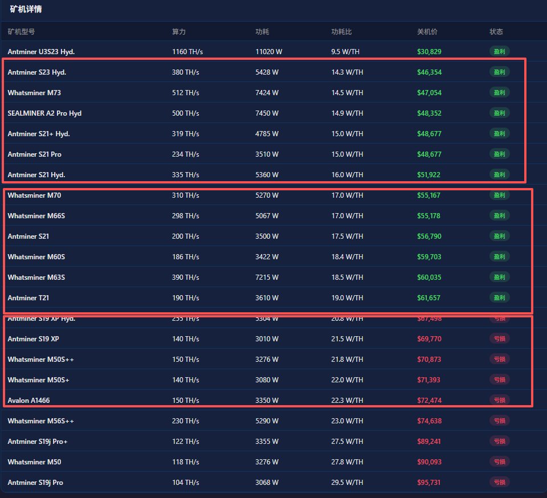This screenshot has height=498, width=547.
Task: Click the 亏损 badge in Whatsminer M50 row
Action: click(500, 462)
